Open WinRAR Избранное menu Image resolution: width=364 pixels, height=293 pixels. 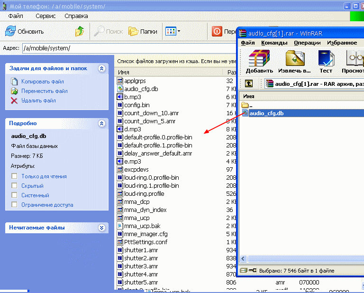coord(342,43)
